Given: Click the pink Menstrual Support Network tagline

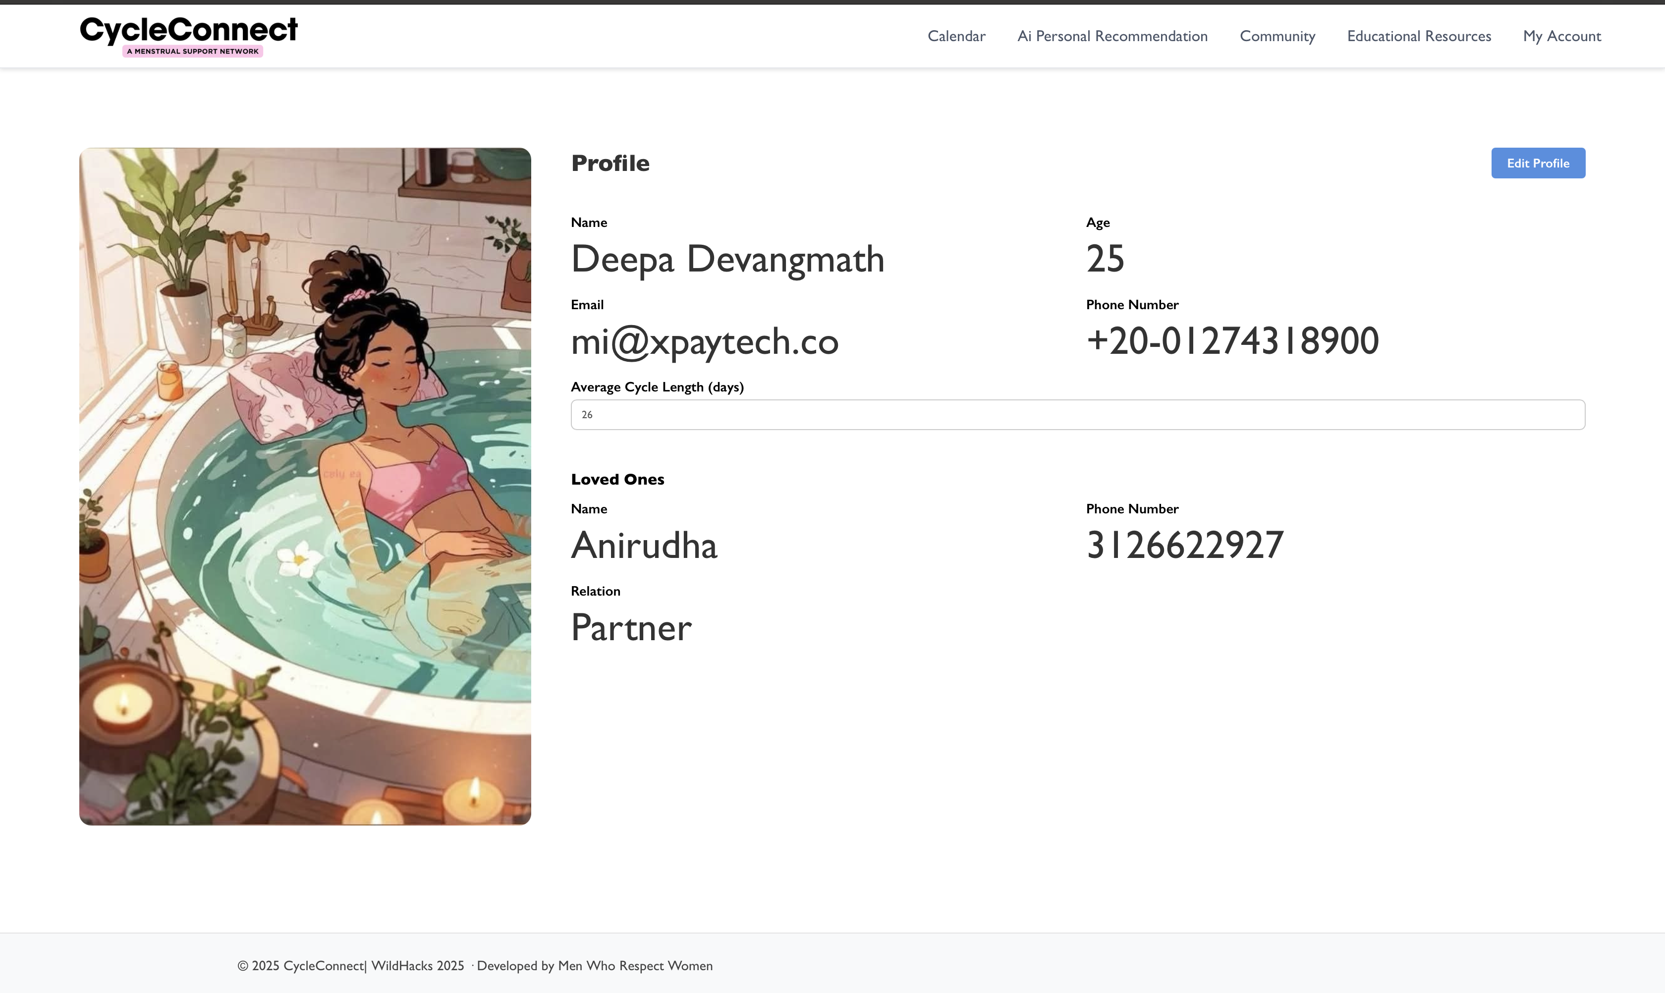Looking at the screenshot, I should point(193,52).
